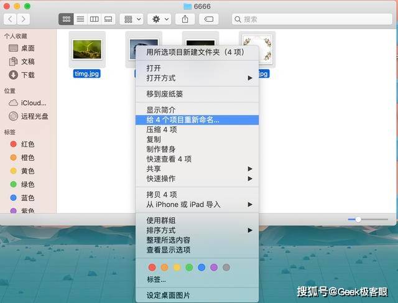Click the 桌面 desktop icon in sidebar
Image resolution: width=398 pixels, height=303 pixels.
13,48
